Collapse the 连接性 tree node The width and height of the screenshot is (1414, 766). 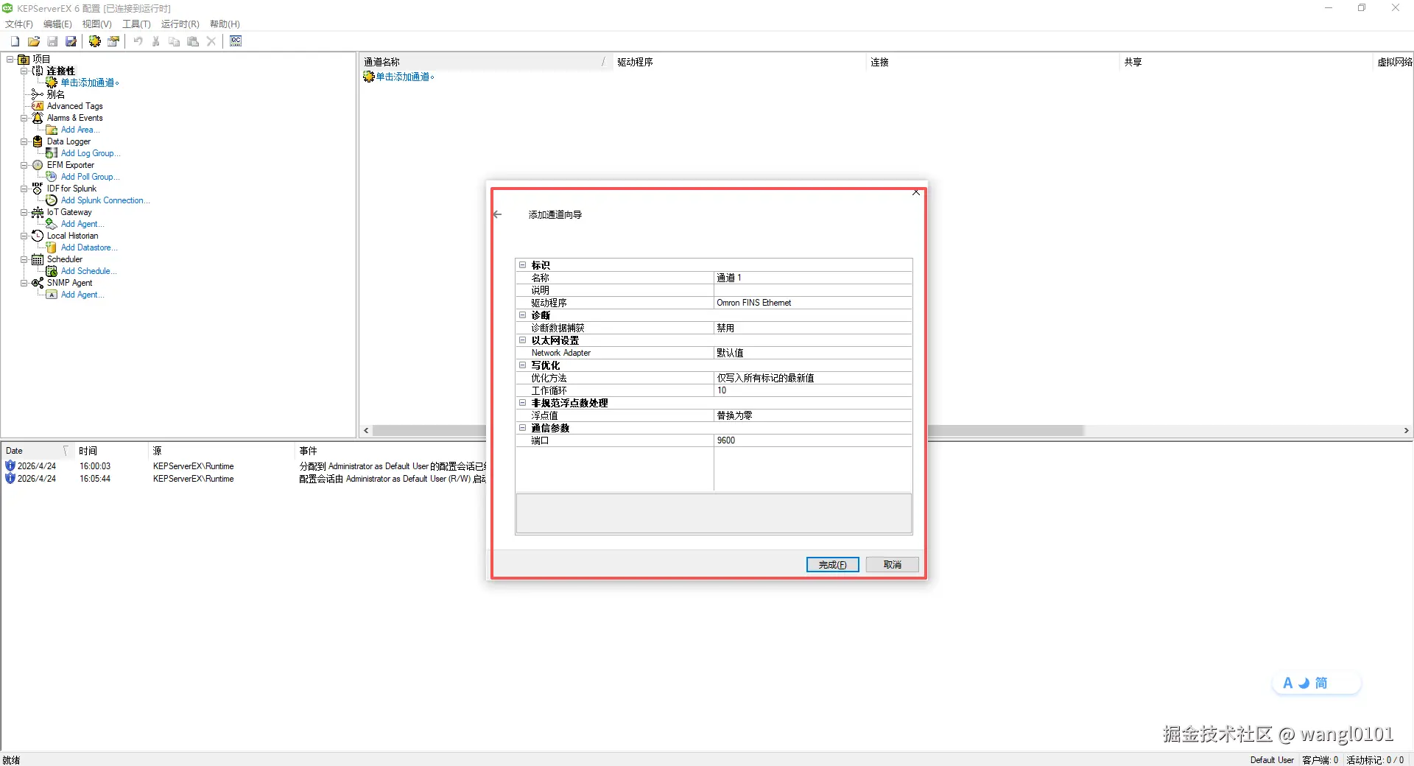coord(24,71)
